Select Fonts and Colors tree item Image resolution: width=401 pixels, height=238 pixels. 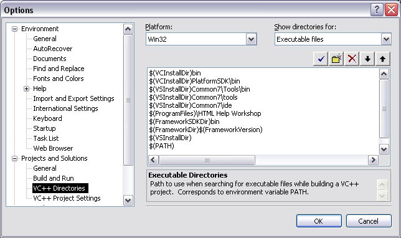point(59,79)
